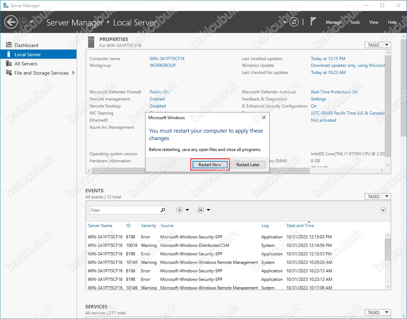Open the notifications flag

[313, 22]
